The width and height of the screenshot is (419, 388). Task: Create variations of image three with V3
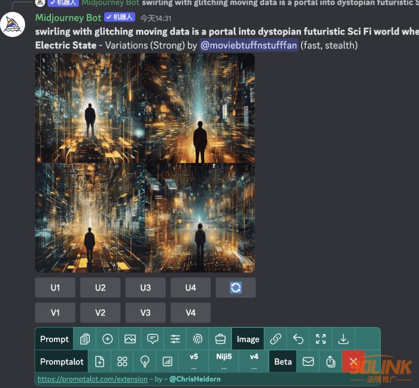point(145,313)
